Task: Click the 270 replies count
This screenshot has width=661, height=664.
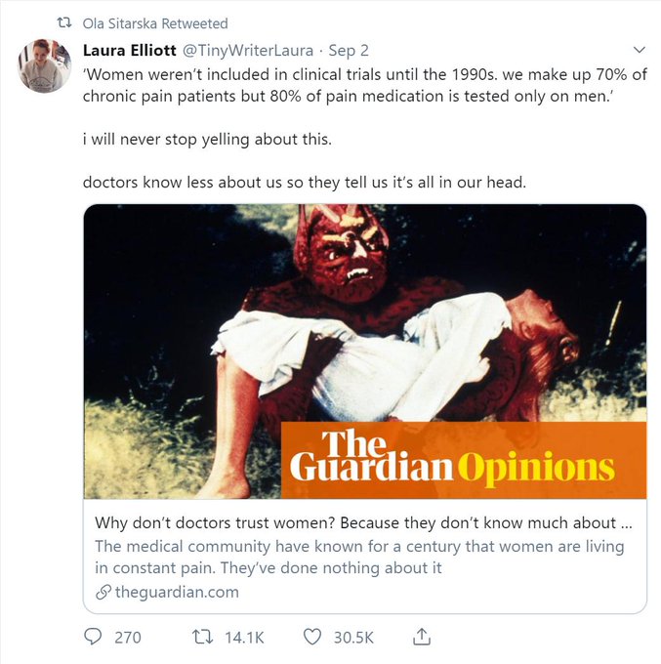Action: pyautogui.click(x=128, y=637)
